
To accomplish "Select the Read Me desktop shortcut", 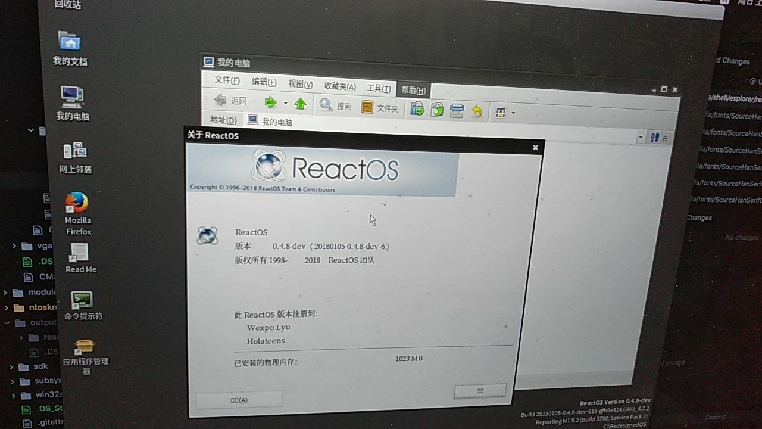I will [80, 259].
